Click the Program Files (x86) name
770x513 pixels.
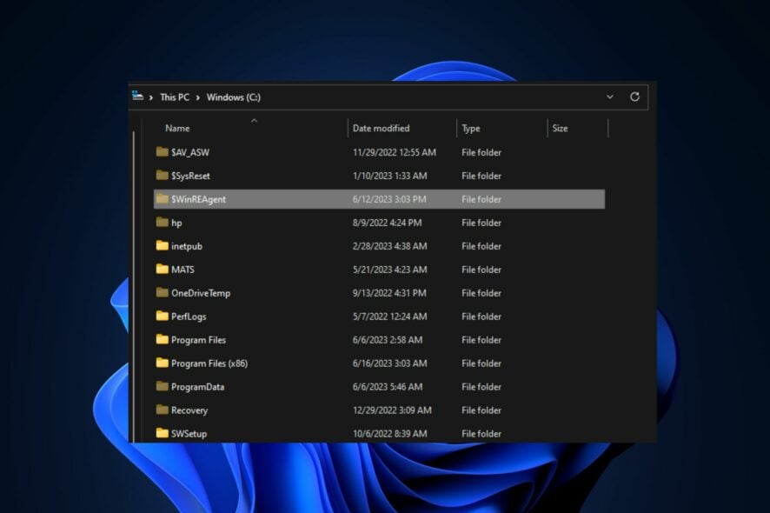(x=209, y=363)
